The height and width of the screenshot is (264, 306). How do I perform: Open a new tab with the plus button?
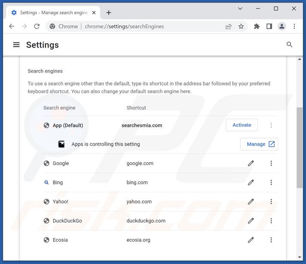click(x=109, y=13)
